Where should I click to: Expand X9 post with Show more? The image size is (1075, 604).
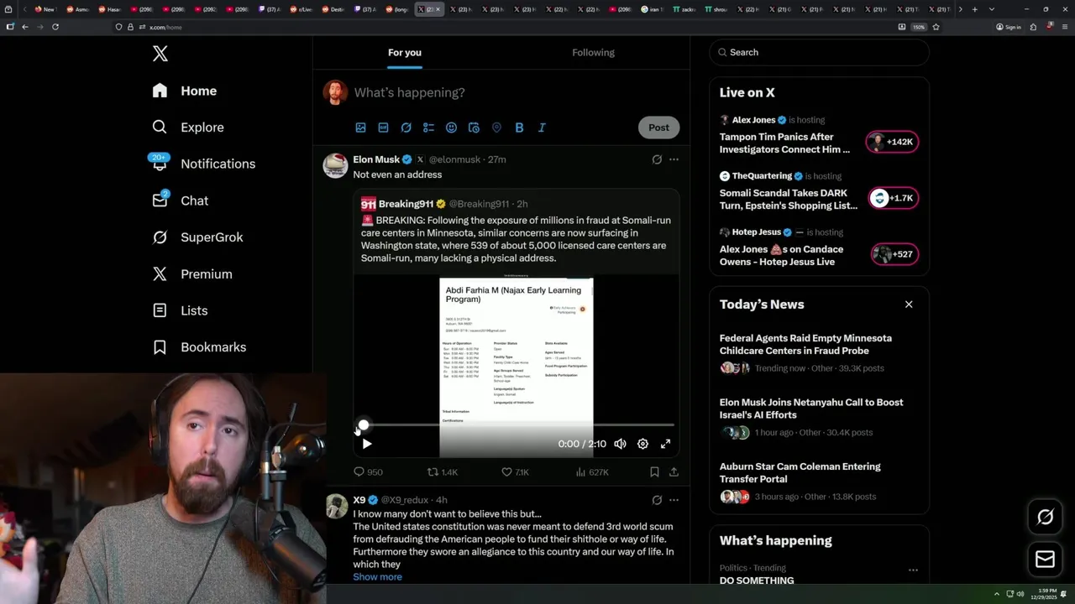coord(377,577)
